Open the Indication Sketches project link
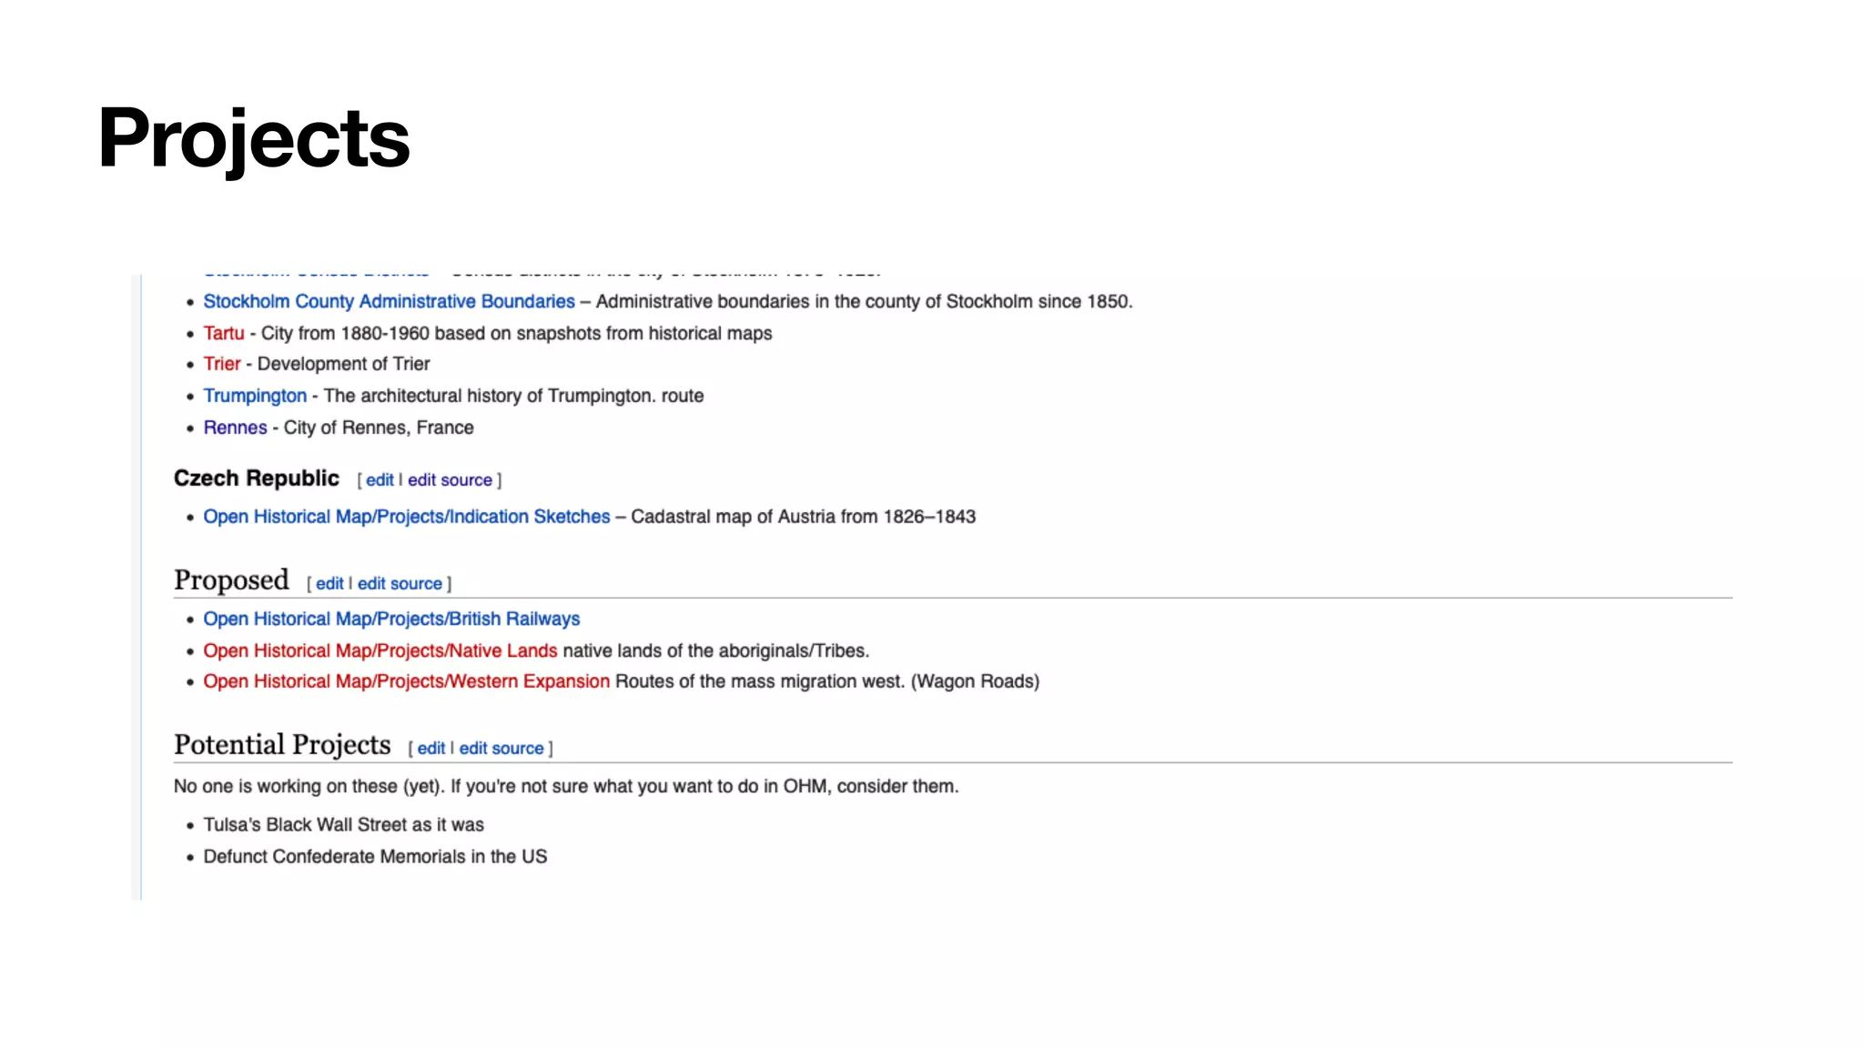 coord(406,517)
